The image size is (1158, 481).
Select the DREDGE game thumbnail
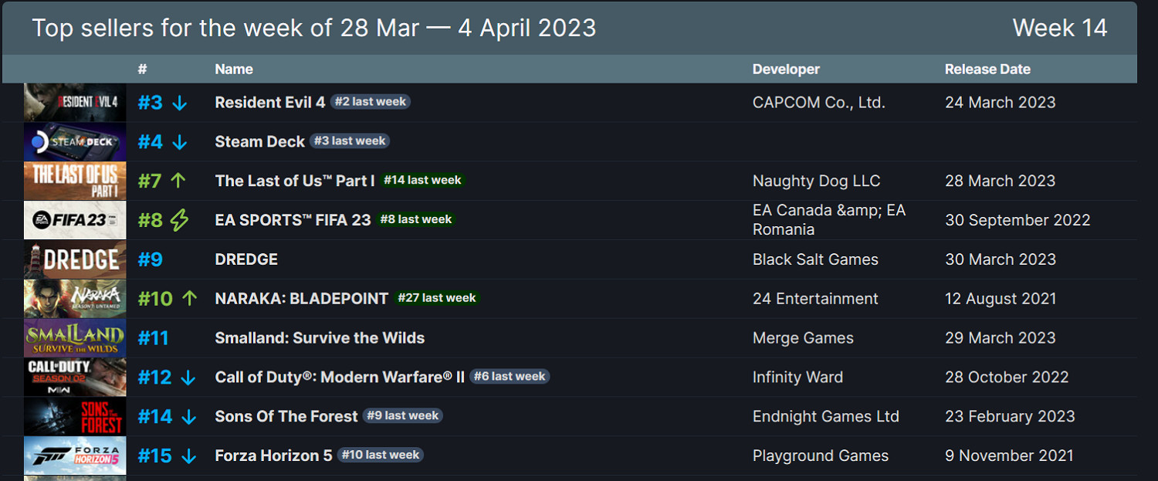pyautogui.click(x=75, y=260)
